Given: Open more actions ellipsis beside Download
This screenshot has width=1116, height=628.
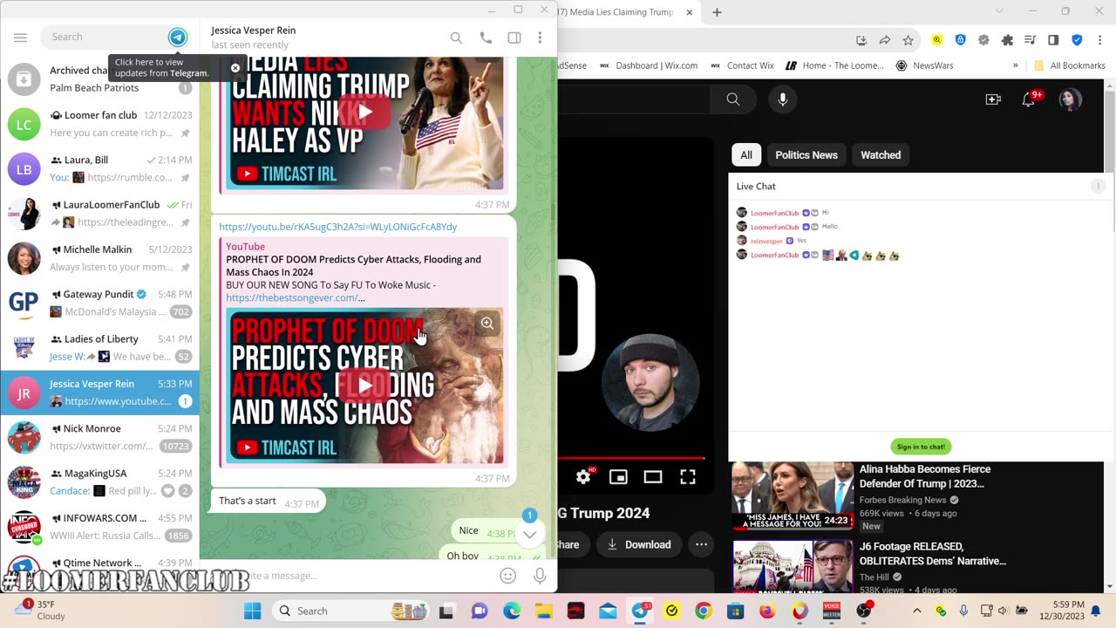Looking at the screenshot, I should pos(701,544).
